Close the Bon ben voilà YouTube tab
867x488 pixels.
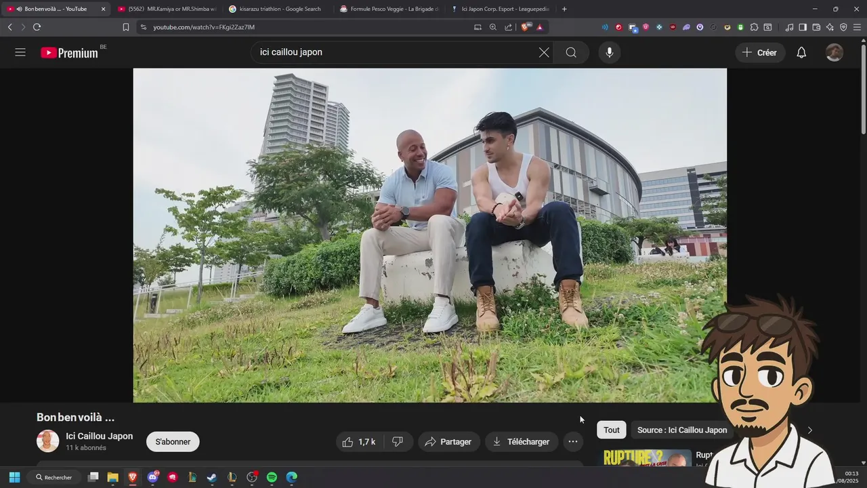103,9
